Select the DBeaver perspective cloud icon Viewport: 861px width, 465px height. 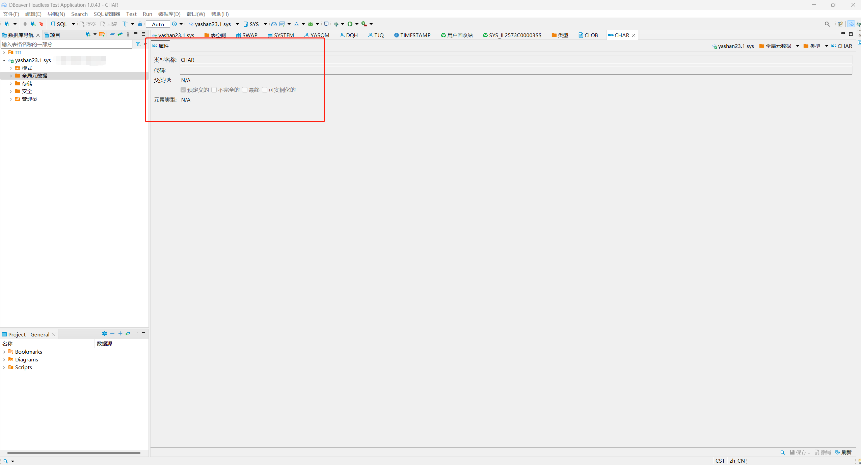tap(851, 24)
